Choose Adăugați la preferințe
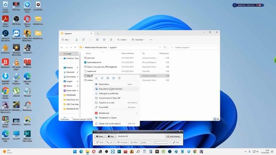Viewport: 276px width, 155px height. click(116, 93)
